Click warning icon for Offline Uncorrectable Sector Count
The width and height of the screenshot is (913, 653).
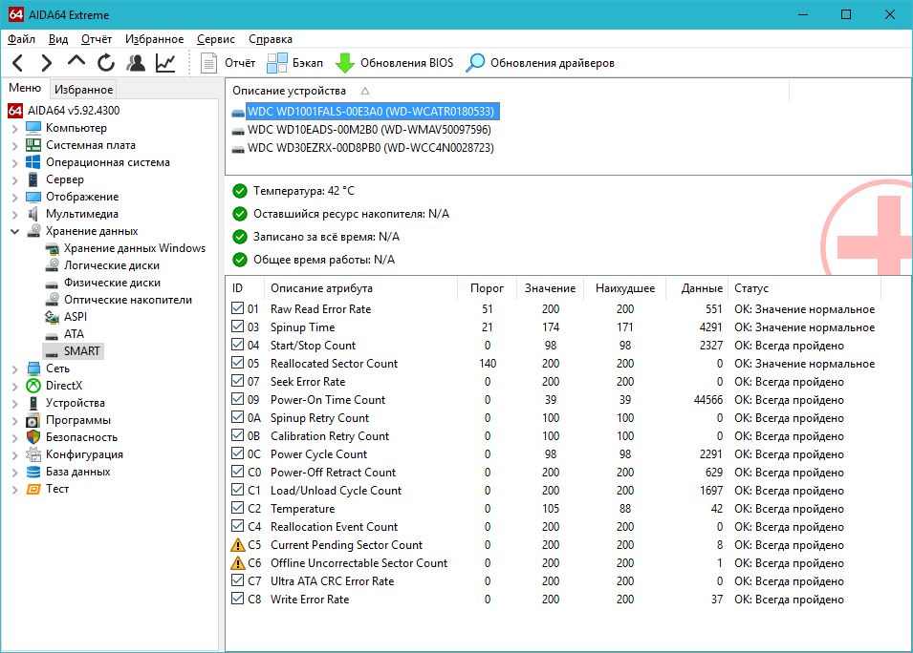tap(237, 563)
